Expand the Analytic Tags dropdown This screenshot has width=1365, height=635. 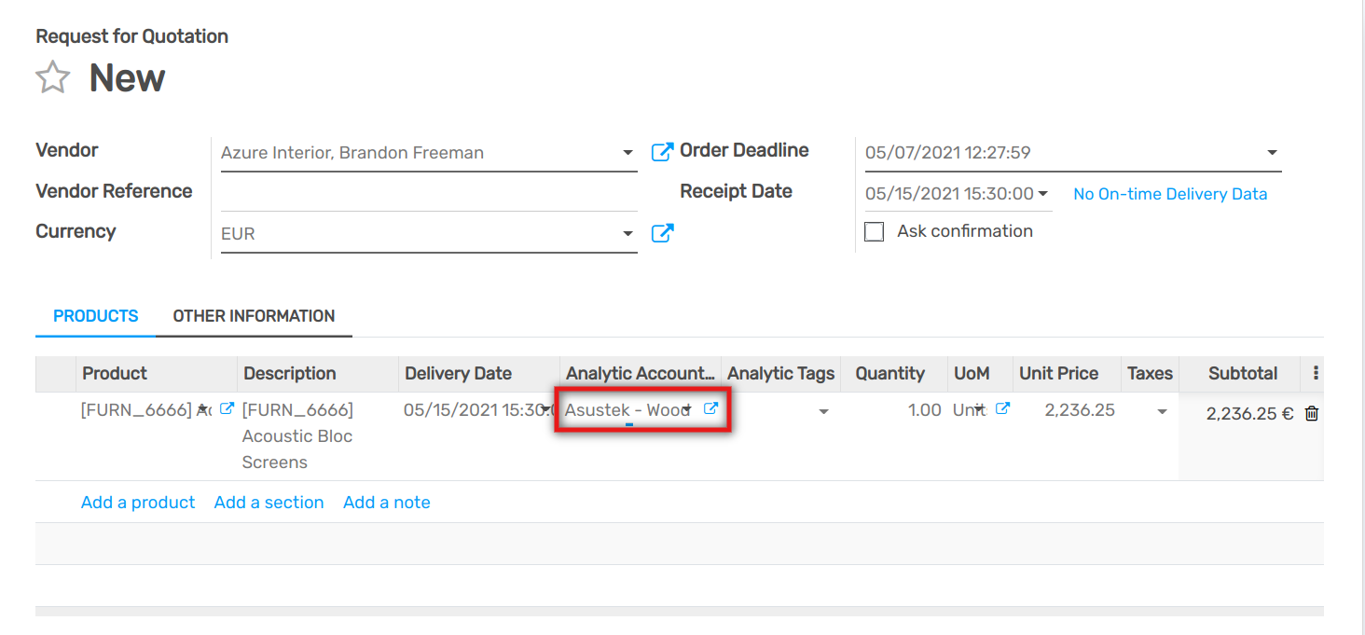coord(823,411)
